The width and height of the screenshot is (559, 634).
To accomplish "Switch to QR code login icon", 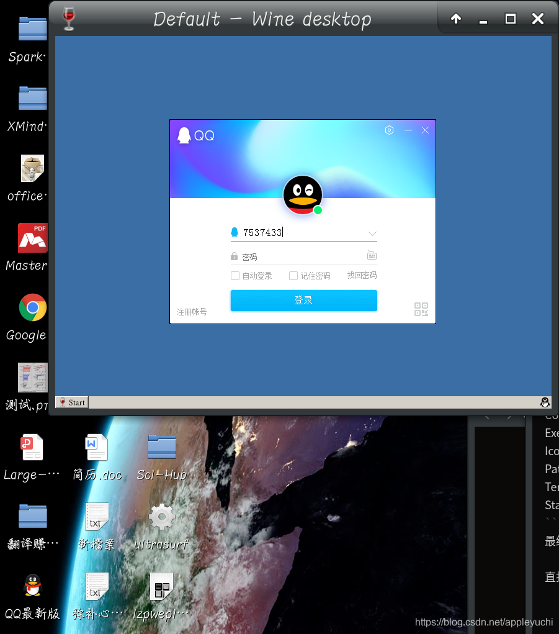I will 421,309.
